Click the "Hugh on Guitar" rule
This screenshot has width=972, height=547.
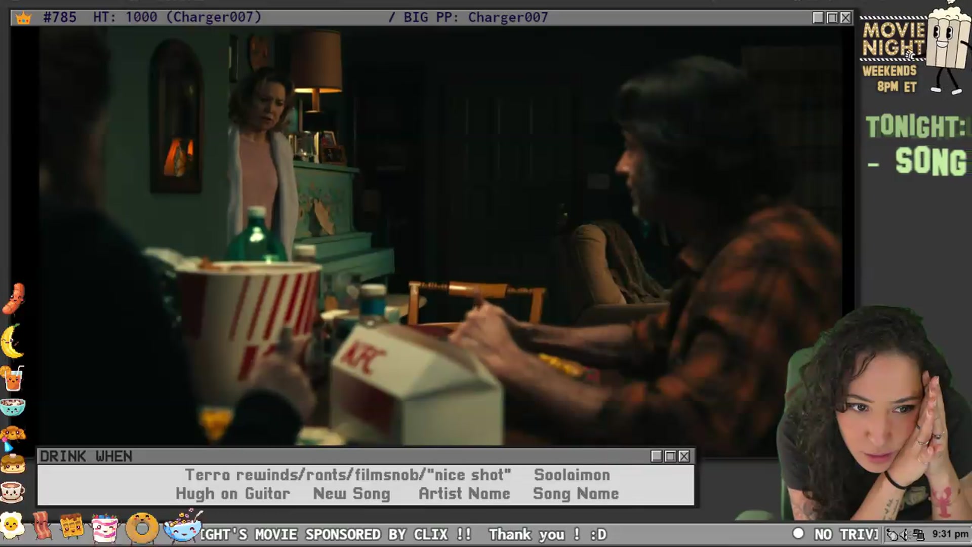[233, 494]
